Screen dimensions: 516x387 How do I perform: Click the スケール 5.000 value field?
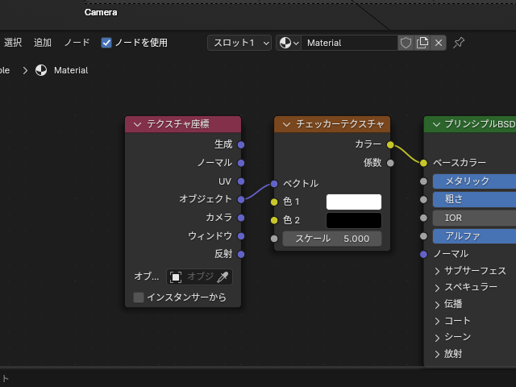pos(332,239)
